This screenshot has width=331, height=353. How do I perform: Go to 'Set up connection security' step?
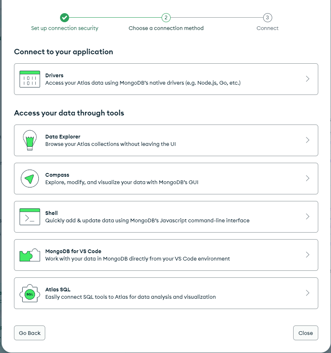click(x=65, y=28)
